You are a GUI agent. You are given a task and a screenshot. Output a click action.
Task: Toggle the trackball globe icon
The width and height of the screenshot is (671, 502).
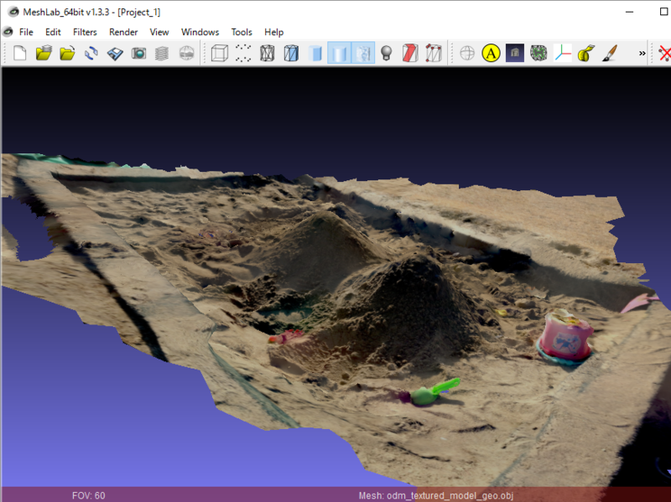467,54
